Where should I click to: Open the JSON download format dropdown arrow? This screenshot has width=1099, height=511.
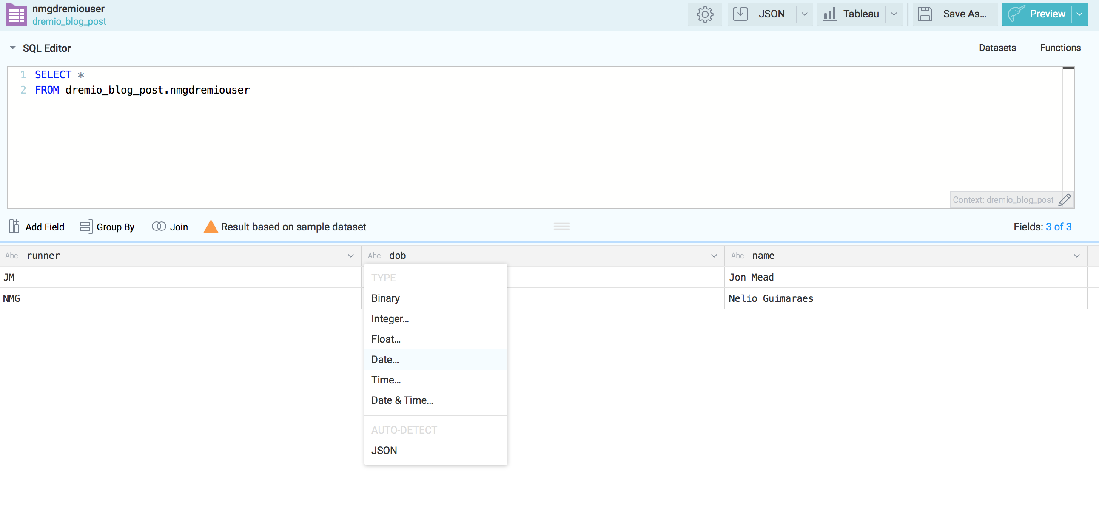pyautogui.click(x=804, y=14)
